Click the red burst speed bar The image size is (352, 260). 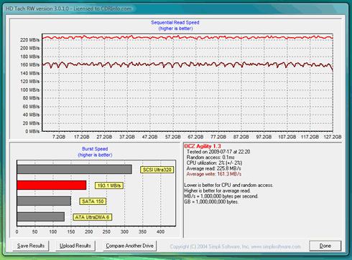(52, 186)
